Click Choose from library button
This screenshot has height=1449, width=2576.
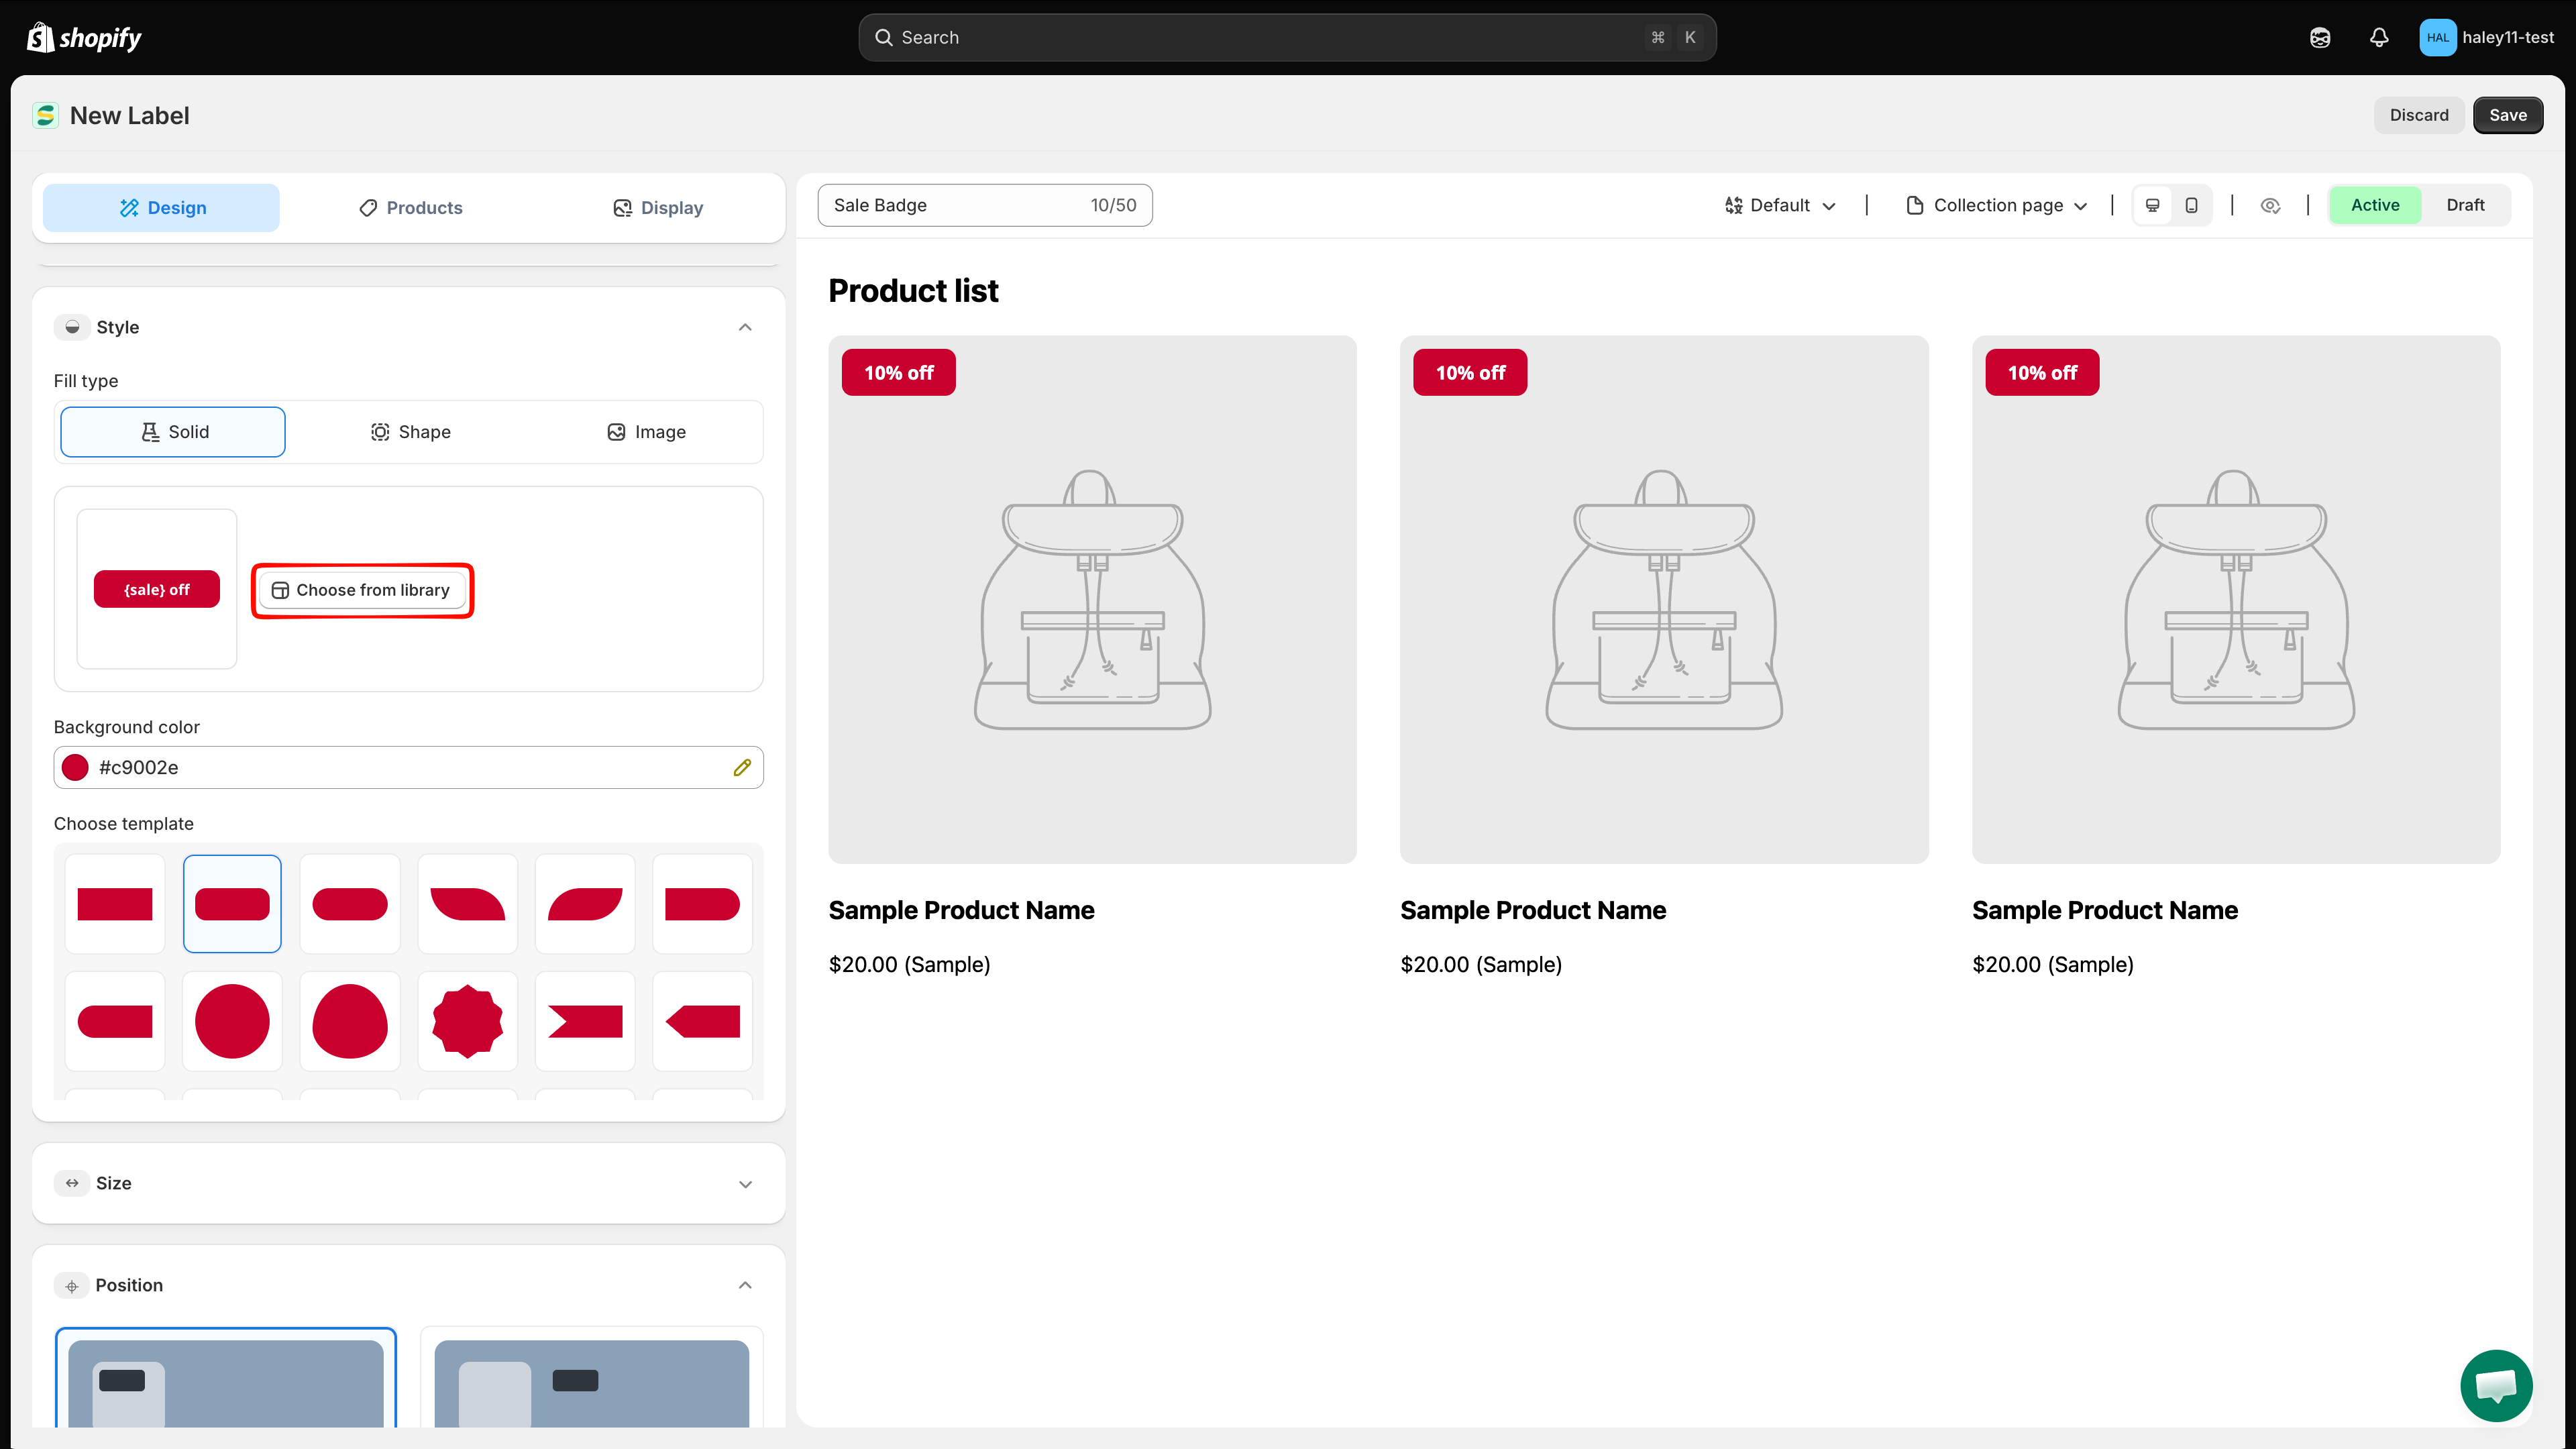coord(362,590)
